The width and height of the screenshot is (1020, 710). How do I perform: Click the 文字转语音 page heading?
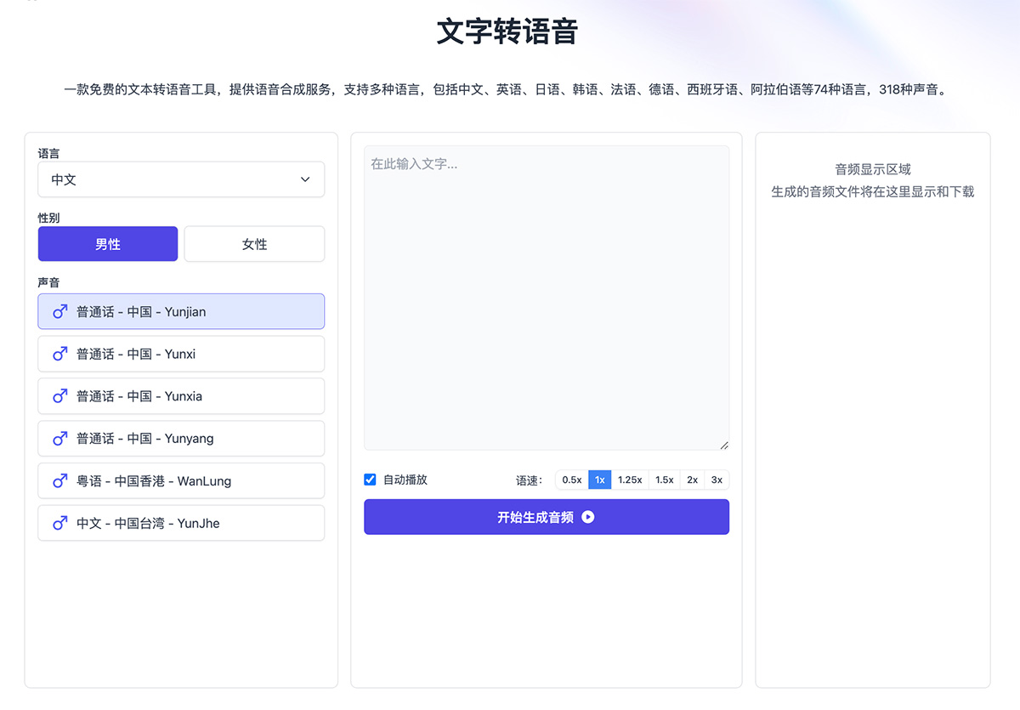click(507, 31)
